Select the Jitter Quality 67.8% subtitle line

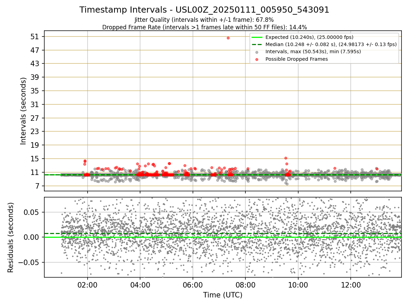pyautogui.click(x=204, y=20)
